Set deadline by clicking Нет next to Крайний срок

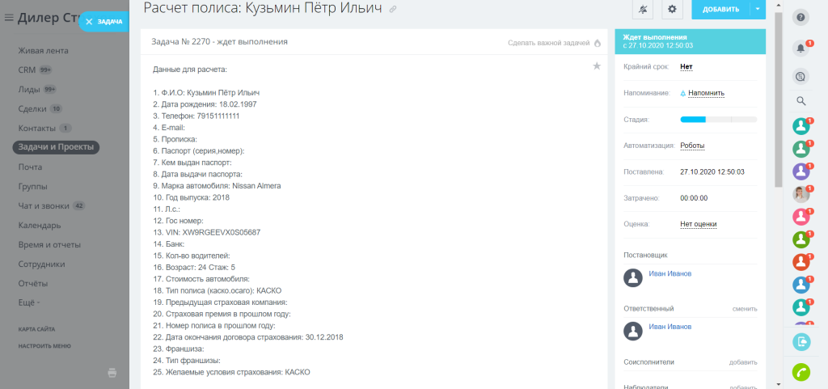pos(686,67)
